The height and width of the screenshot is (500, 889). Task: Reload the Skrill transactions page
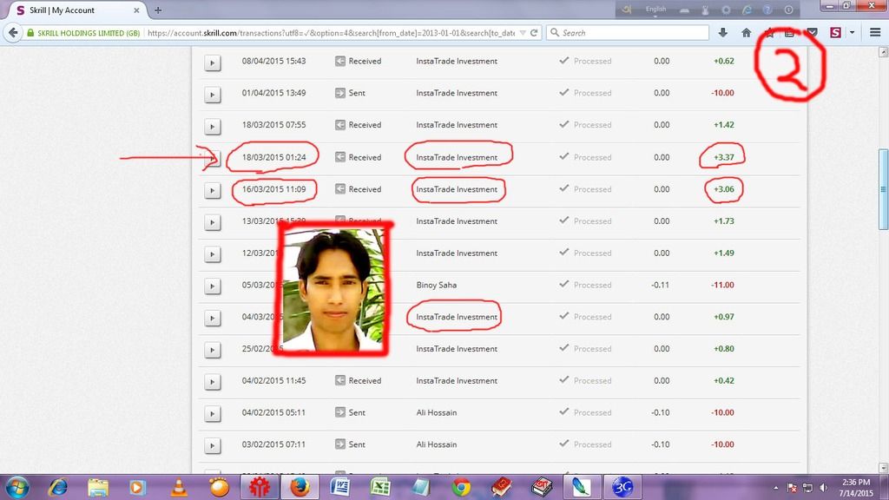[534, 33]
